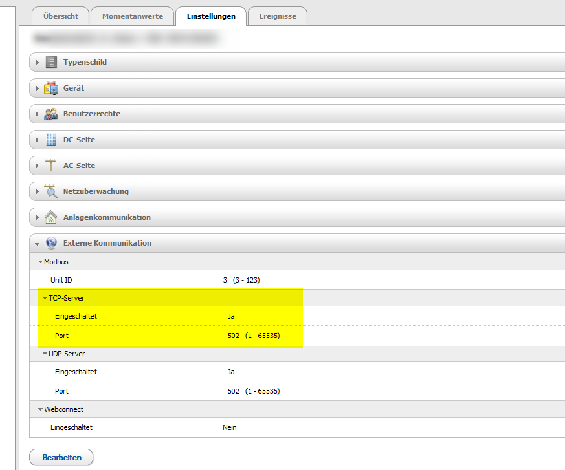Select the TCP-Server Port label
Viewport: 565px width, 470px height.
point(61,336)
